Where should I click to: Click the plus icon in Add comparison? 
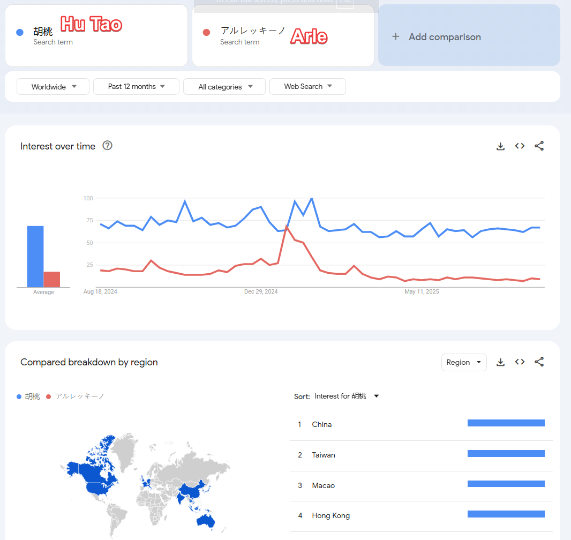(396, 36)
